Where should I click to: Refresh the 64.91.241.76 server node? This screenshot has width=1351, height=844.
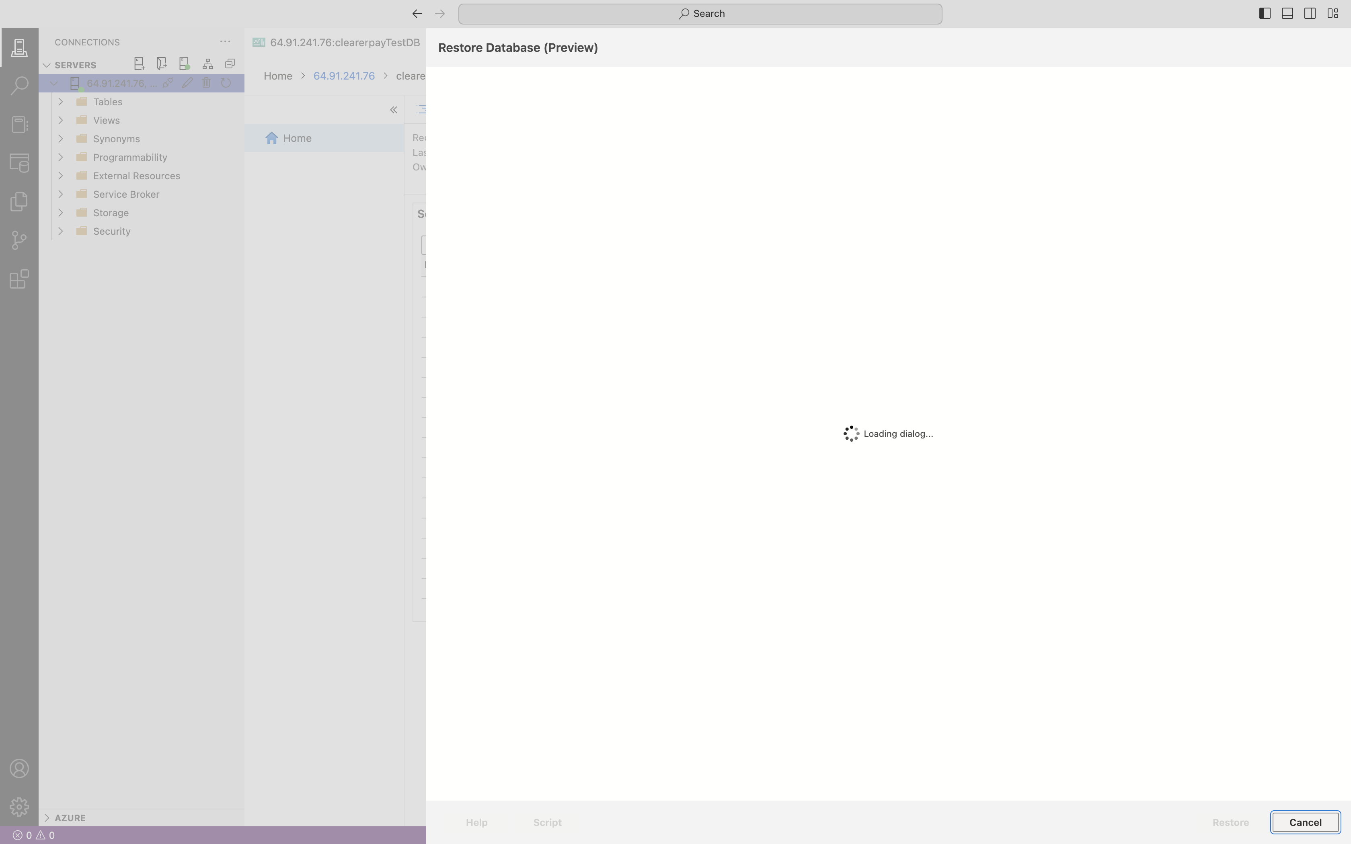[x=226, y=83]
